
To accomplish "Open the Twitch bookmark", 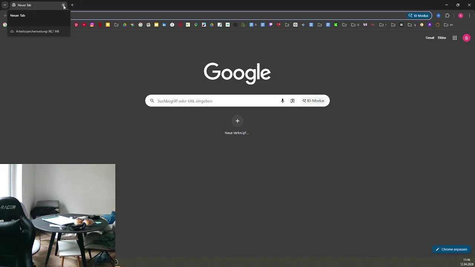I will click(x=271, y=25).
